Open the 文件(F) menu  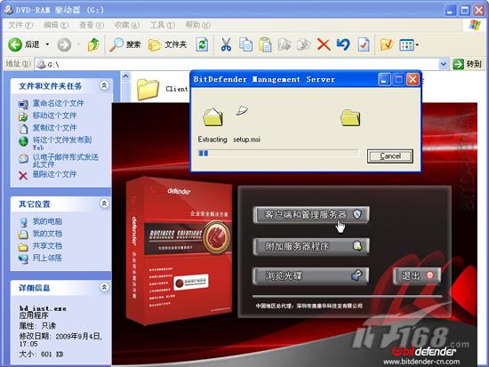(20, 25)
